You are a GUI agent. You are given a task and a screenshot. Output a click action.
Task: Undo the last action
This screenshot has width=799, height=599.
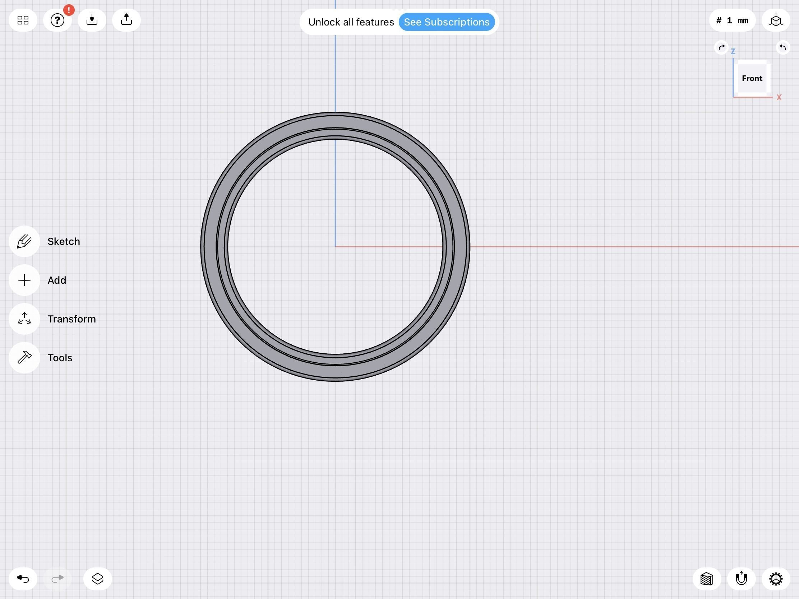click(x=23, y=579)
